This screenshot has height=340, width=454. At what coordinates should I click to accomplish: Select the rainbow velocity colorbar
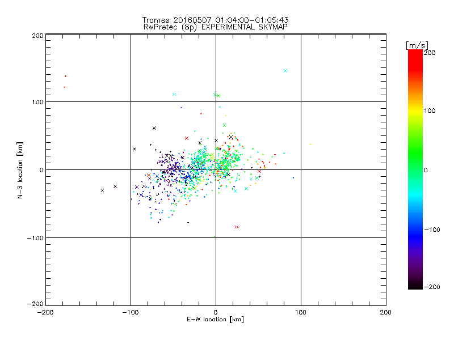[x=415, y=169]
